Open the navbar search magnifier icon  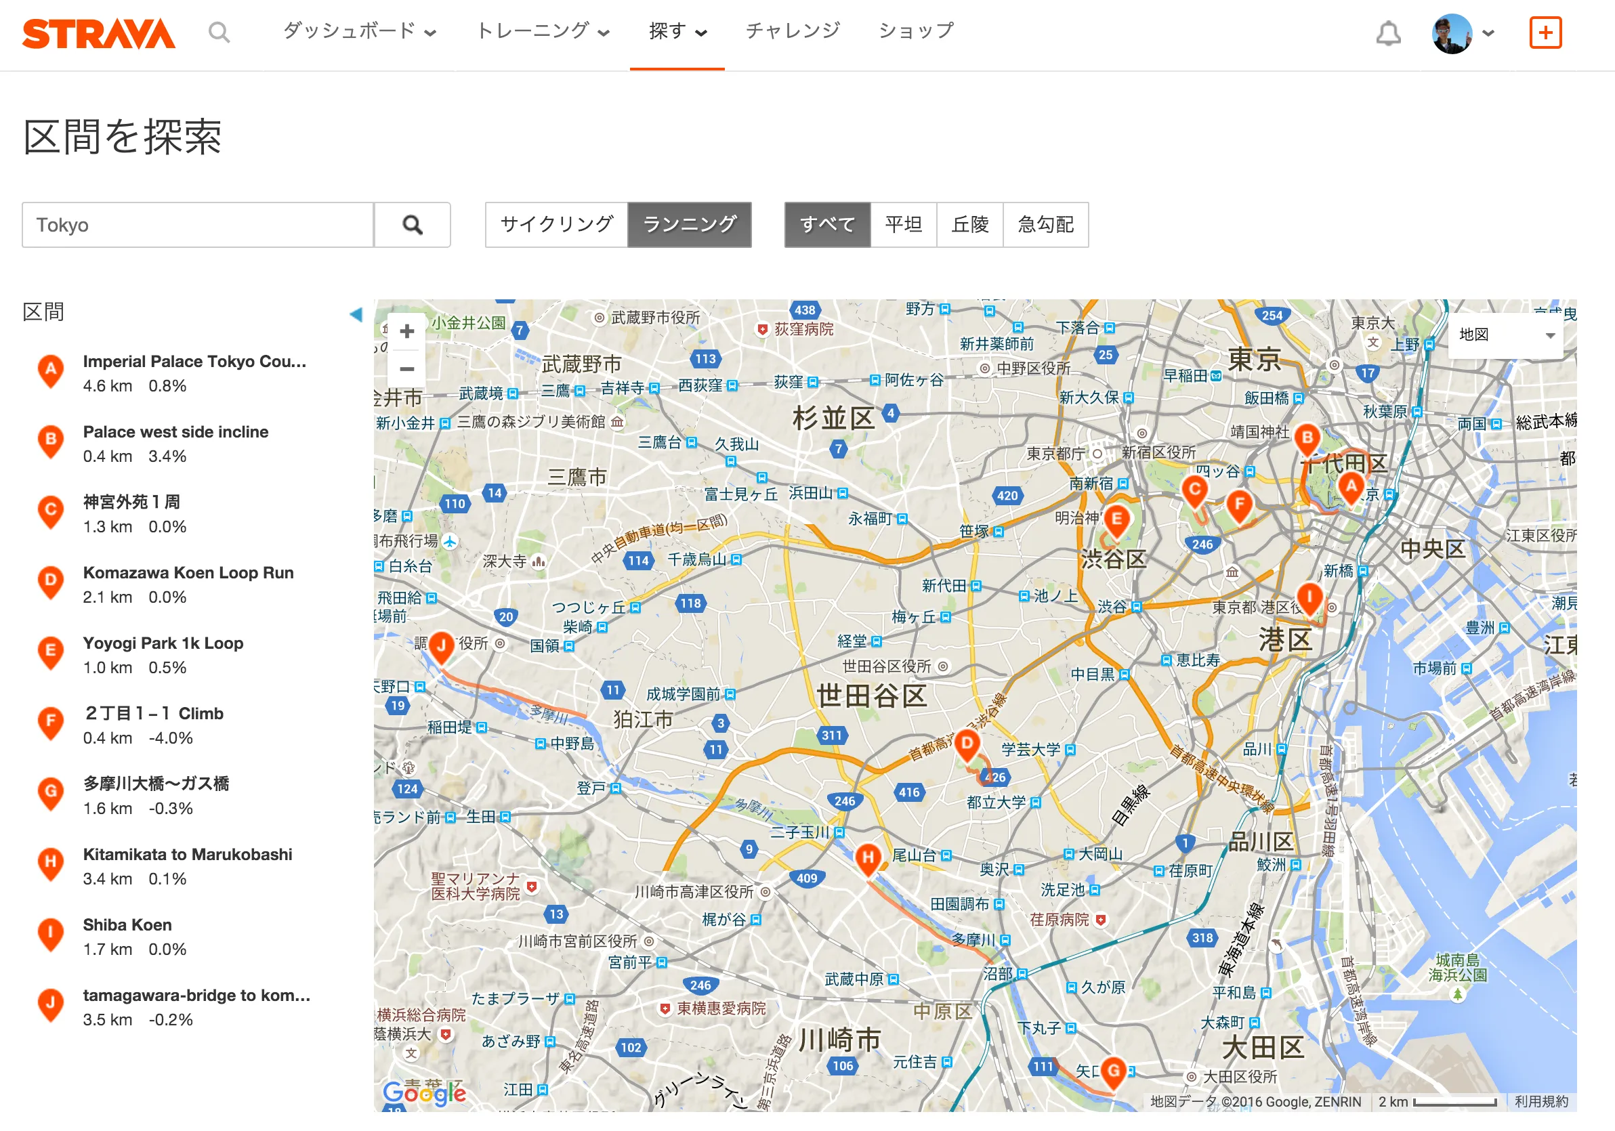(x=220, y=32)
